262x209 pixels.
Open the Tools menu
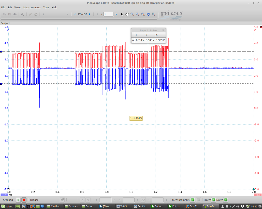coord(46,8)
